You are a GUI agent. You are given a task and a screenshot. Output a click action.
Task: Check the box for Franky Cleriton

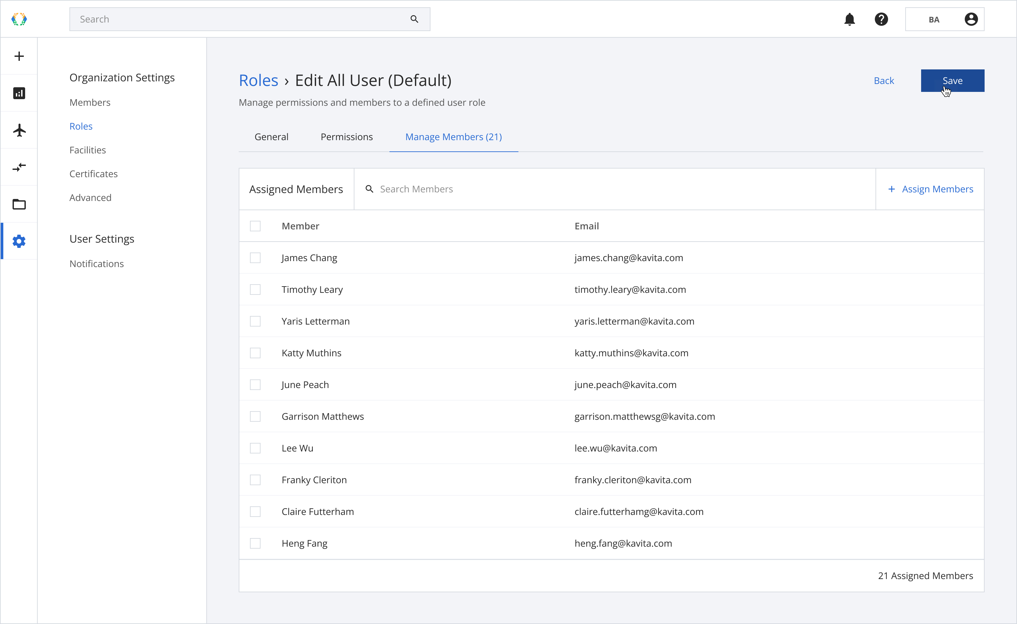coord(255,480)
